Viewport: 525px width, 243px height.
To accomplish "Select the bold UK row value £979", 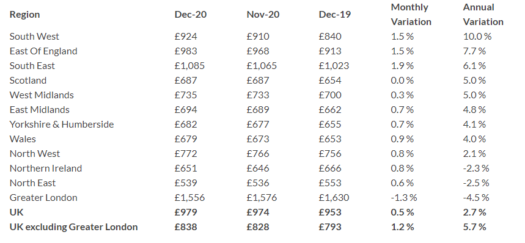I will click(186, 212).
